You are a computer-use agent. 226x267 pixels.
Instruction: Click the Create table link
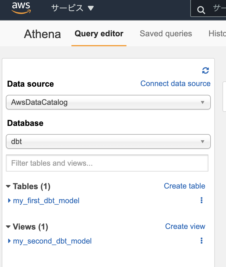click(184, 186)
